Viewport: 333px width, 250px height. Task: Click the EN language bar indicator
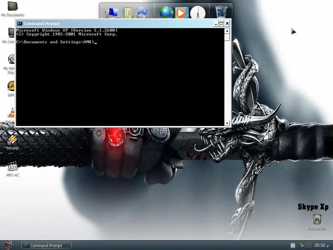(293, 245)
